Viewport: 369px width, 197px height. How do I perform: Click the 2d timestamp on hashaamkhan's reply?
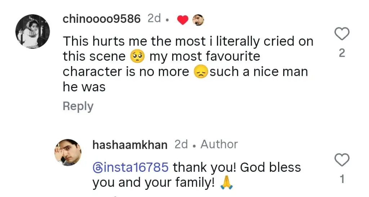181,145
